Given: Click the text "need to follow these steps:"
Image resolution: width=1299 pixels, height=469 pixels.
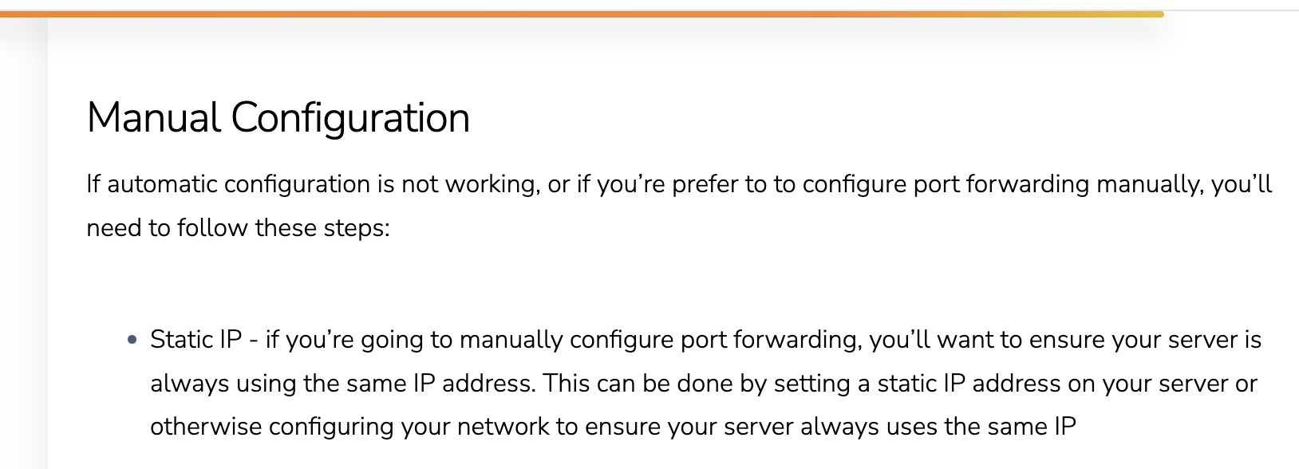Looking at the screenshot, I should (x=238, y=228).
